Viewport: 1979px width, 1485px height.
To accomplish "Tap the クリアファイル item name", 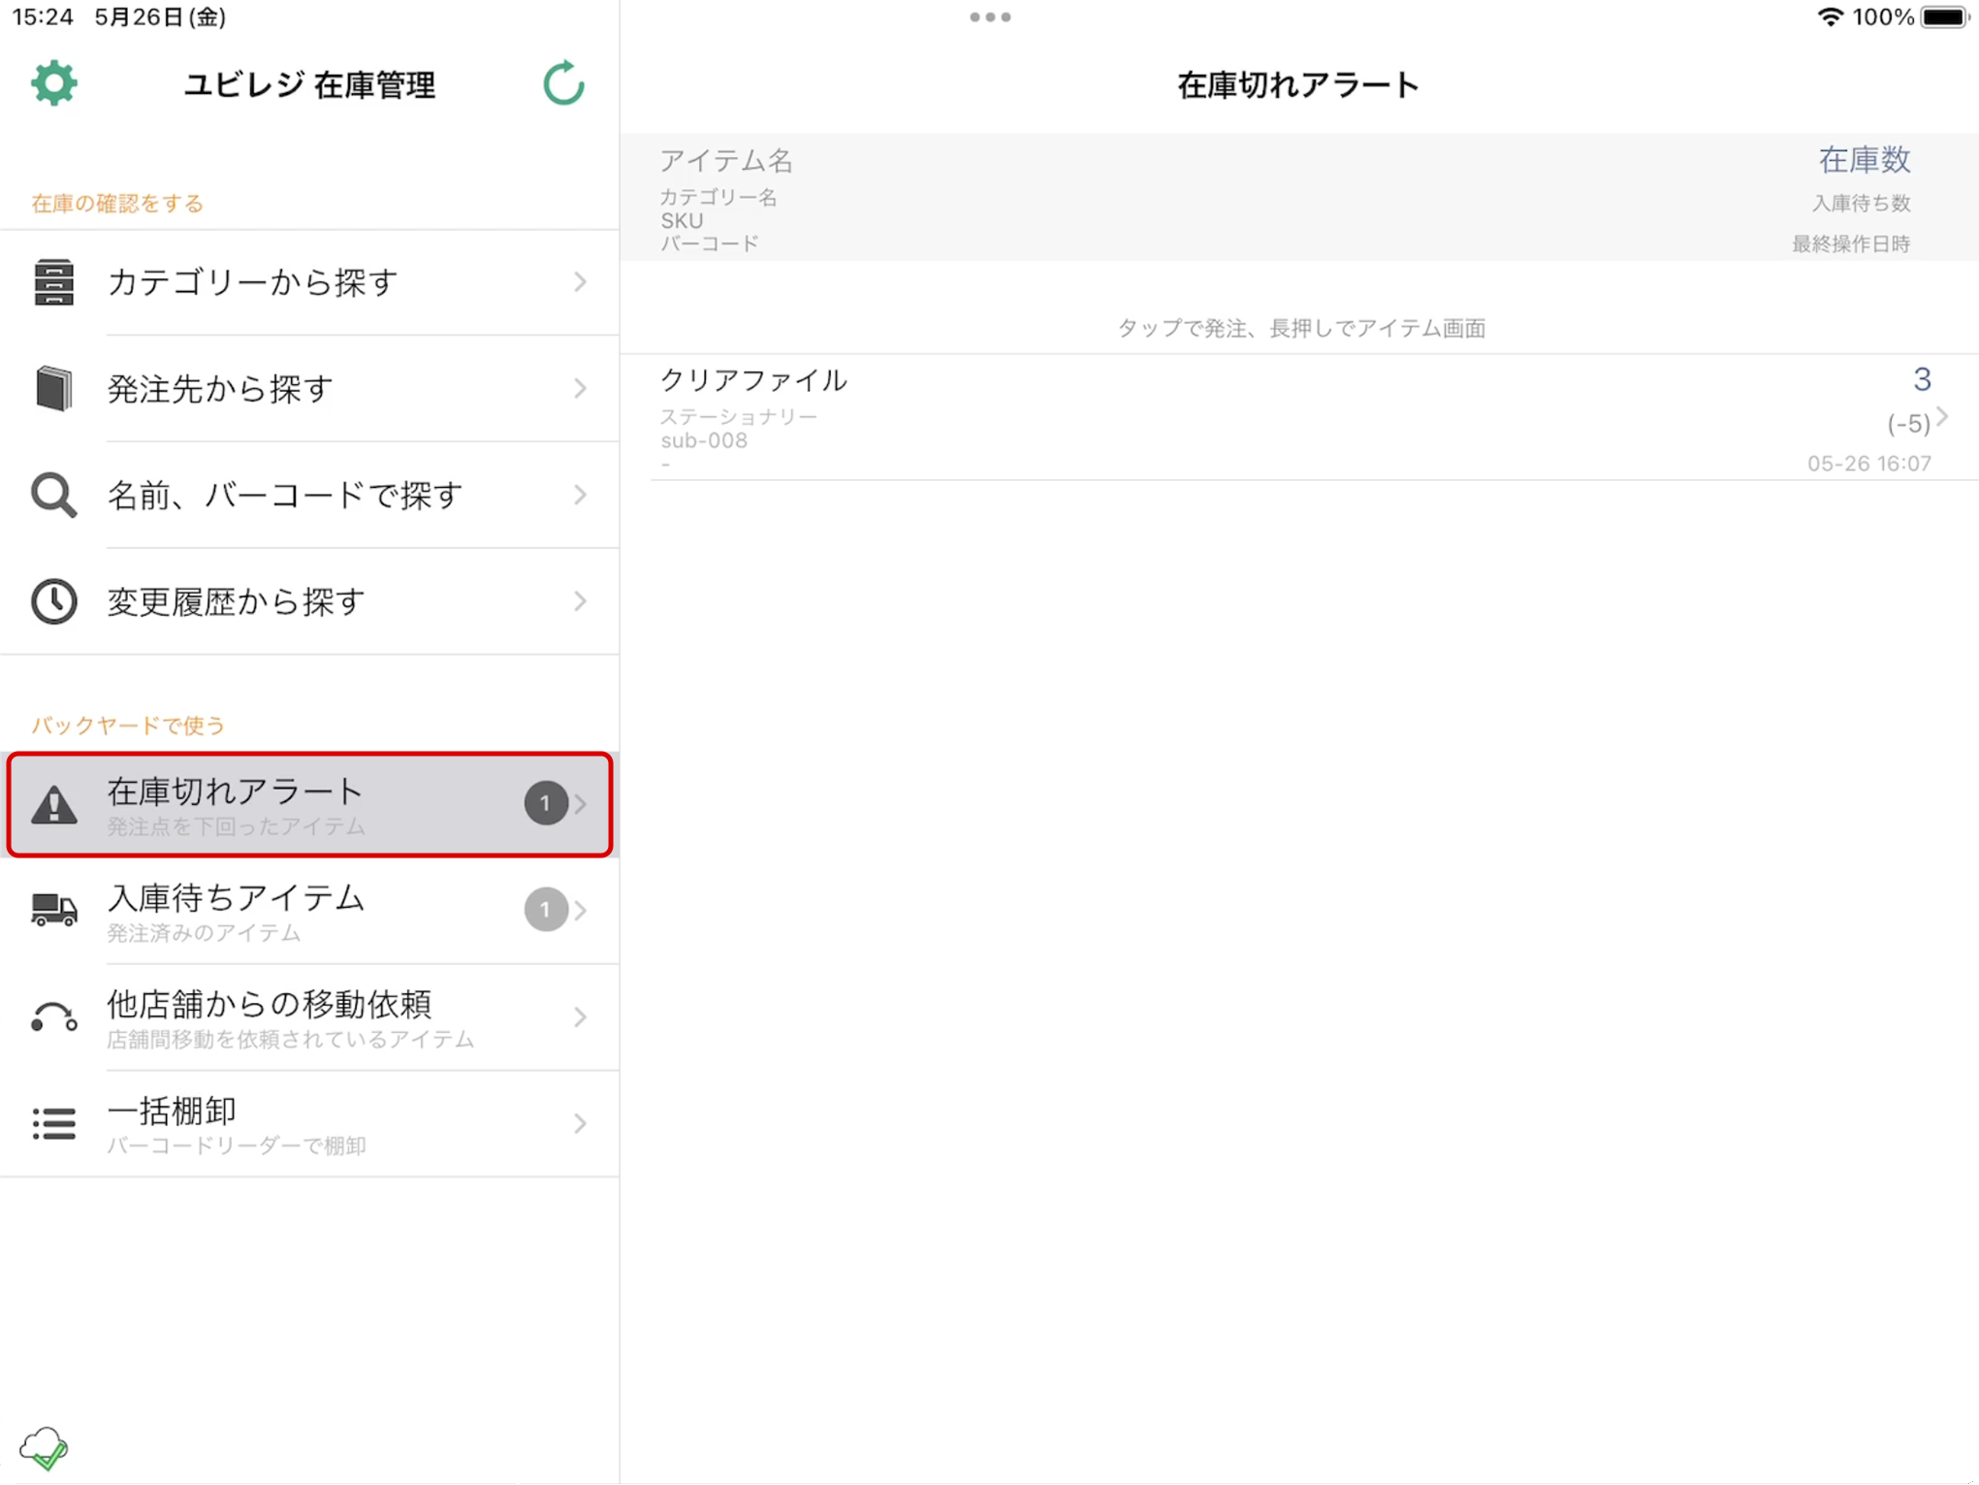I will point(753,379).
